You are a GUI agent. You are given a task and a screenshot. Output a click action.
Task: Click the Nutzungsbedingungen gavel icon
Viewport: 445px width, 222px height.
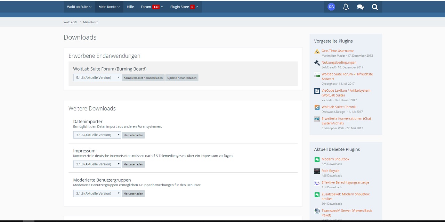317,63
